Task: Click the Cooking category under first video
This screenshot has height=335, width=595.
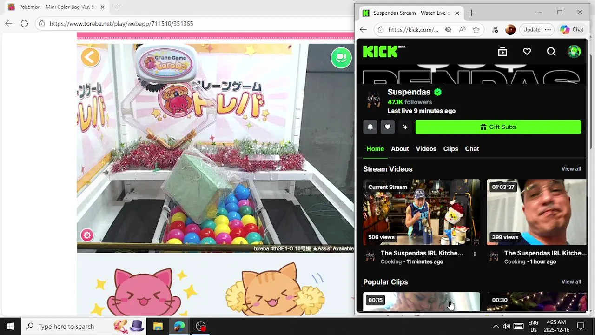Action: [391, 262]
